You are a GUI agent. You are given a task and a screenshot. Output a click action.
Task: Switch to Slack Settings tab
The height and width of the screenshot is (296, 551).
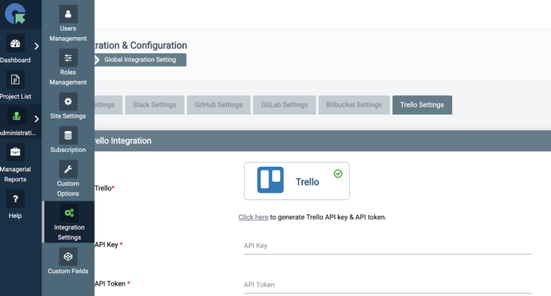coord(154,105)
